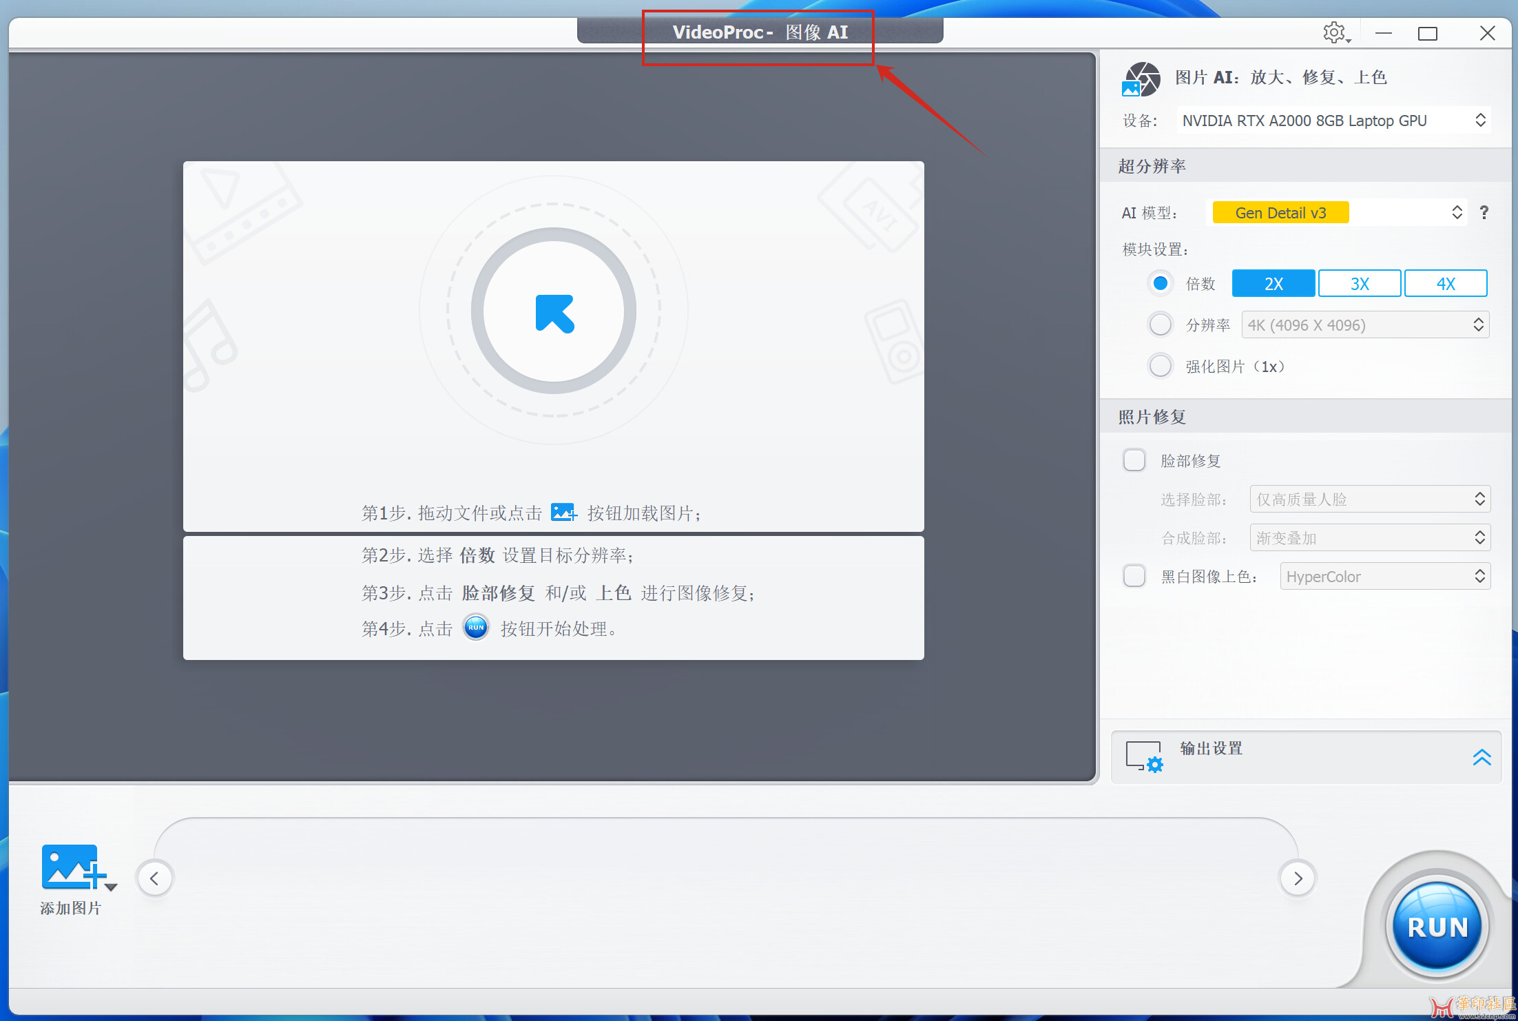Viewport: 1518px width, 1021px height.
Task: Click the small add-image icon in step 1 text
Action: click(563, 513)
